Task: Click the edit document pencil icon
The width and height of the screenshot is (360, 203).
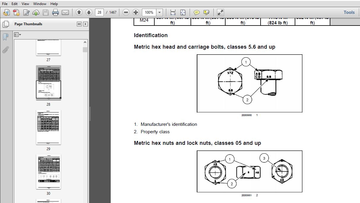Action: point(26,12)
